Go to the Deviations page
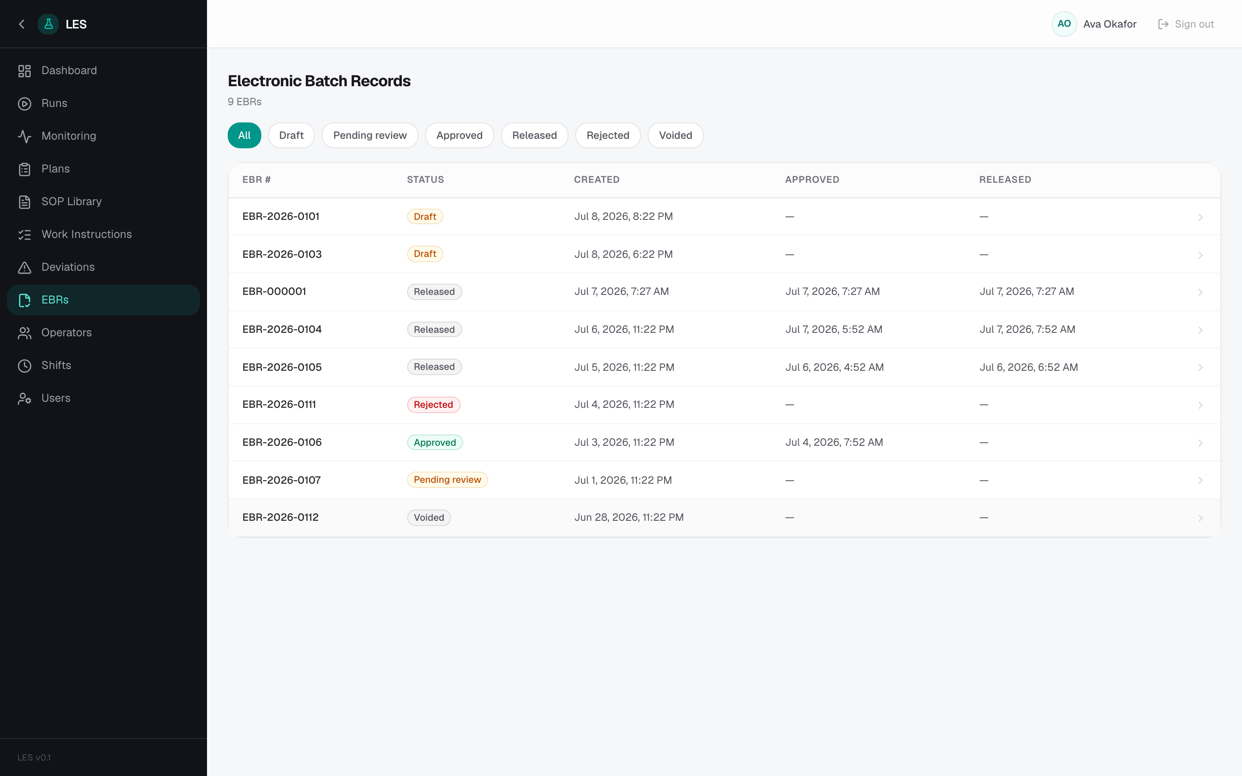1242x776 pixels. 68,267
